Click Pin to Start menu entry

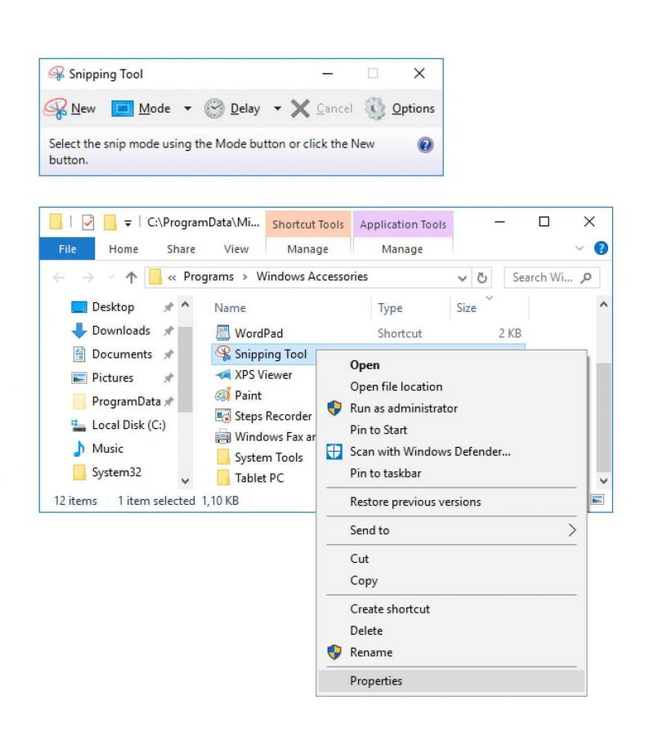[451, 430]
